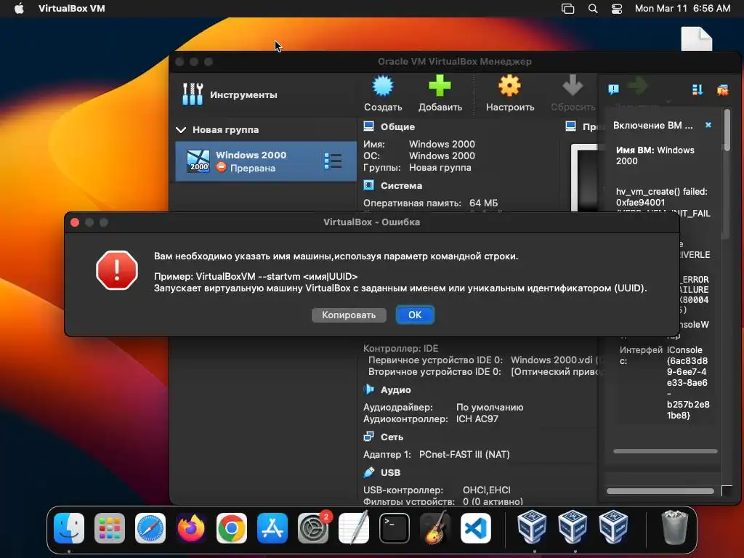Click the delete finished notifications icon
Viewport: 744px width, 558px height.
click(x=723, y=89)
